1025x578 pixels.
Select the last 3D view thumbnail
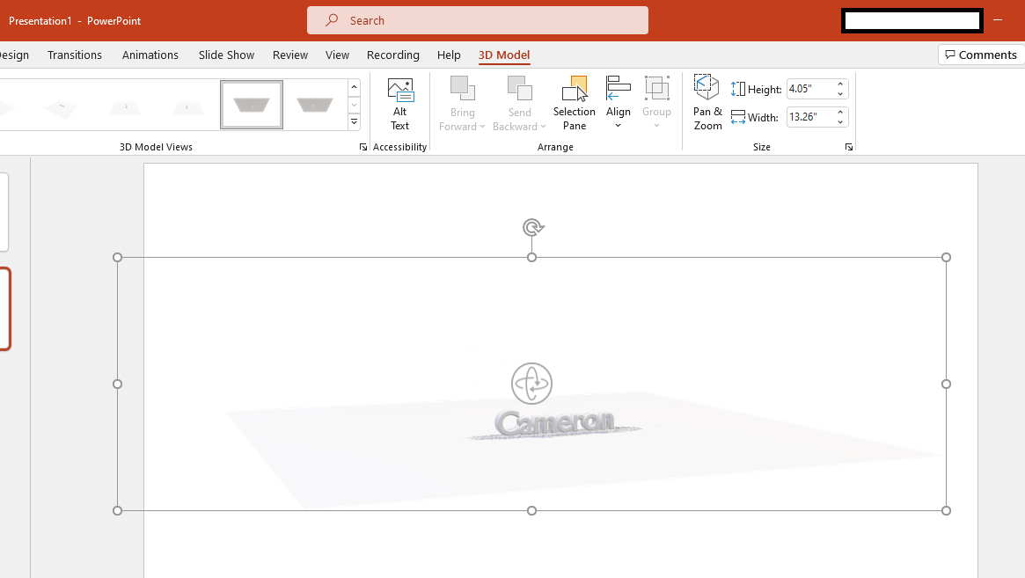(314, 105)
